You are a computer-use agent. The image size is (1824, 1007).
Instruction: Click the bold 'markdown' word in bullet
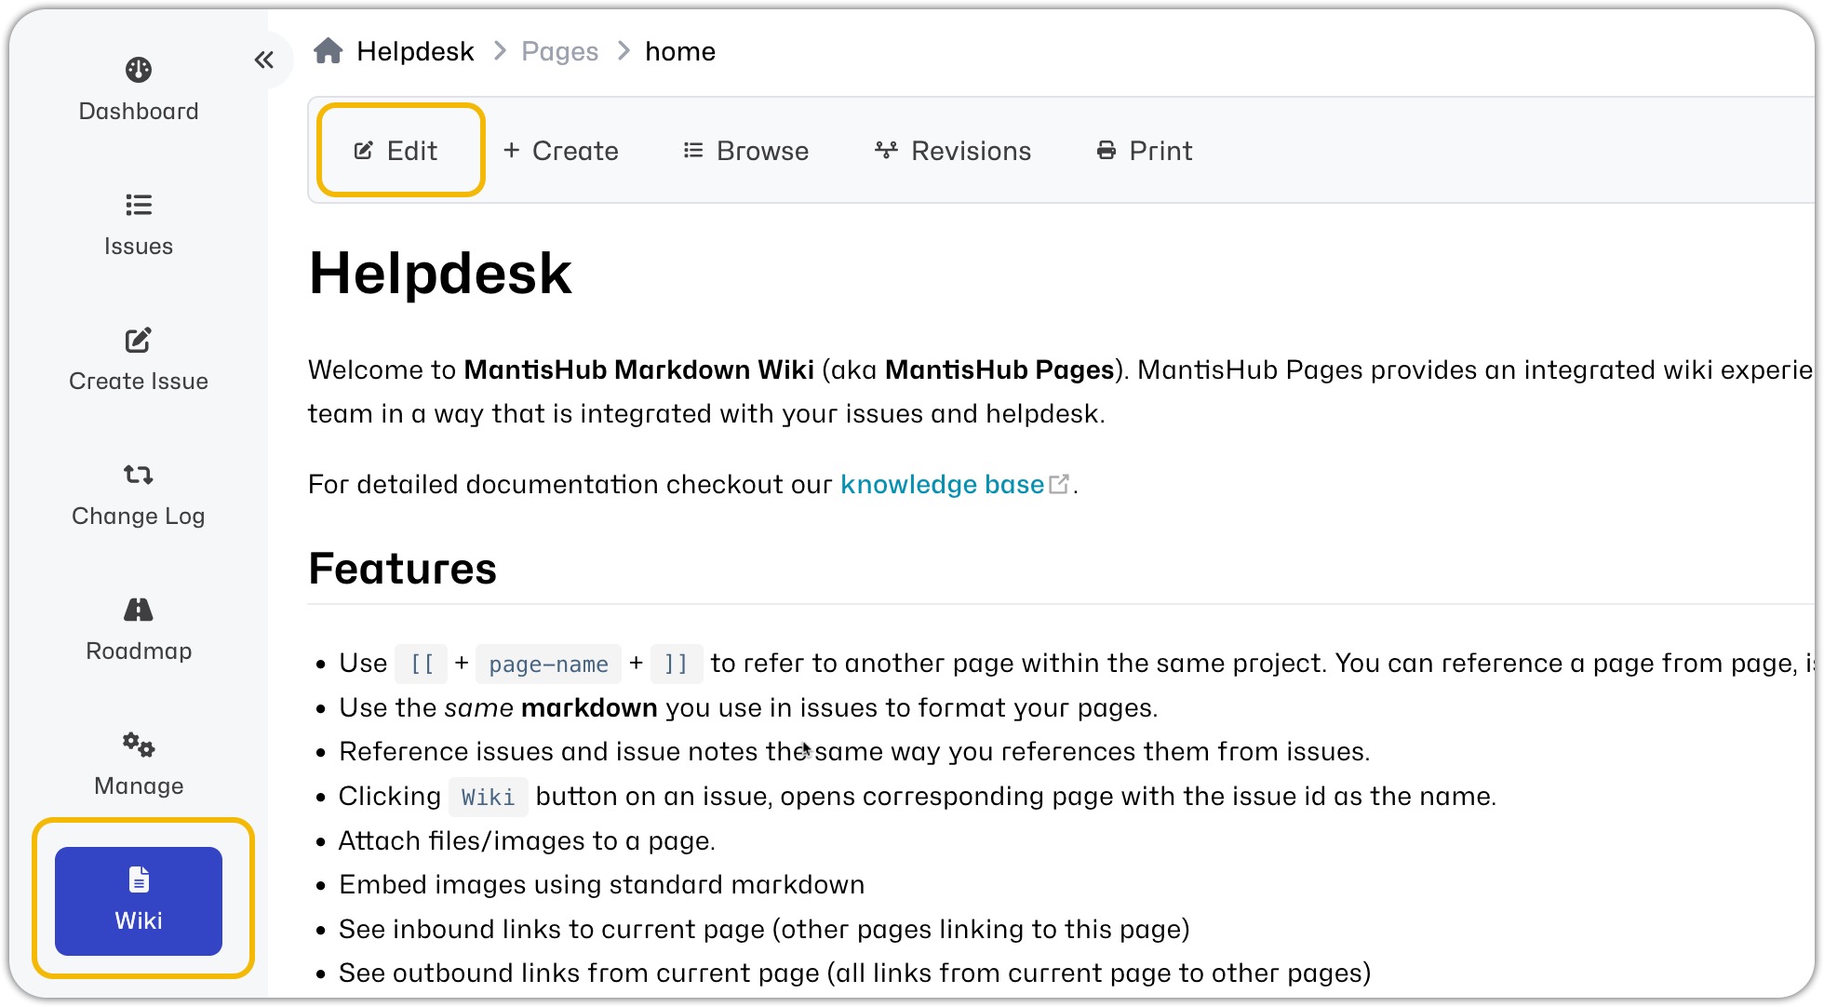tap(590, 708)
